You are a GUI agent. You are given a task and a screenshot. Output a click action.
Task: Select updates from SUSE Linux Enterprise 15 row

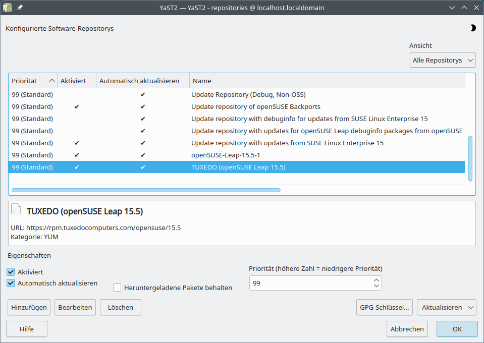tap(237, 143)
